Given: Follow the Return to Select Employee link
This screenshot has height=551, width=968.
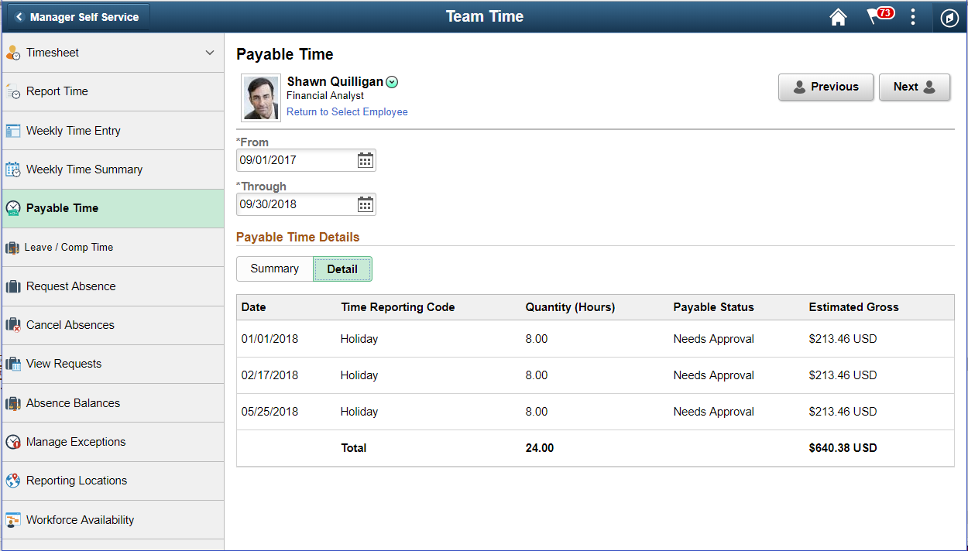Looking at the screenshot, I should 347,111.
